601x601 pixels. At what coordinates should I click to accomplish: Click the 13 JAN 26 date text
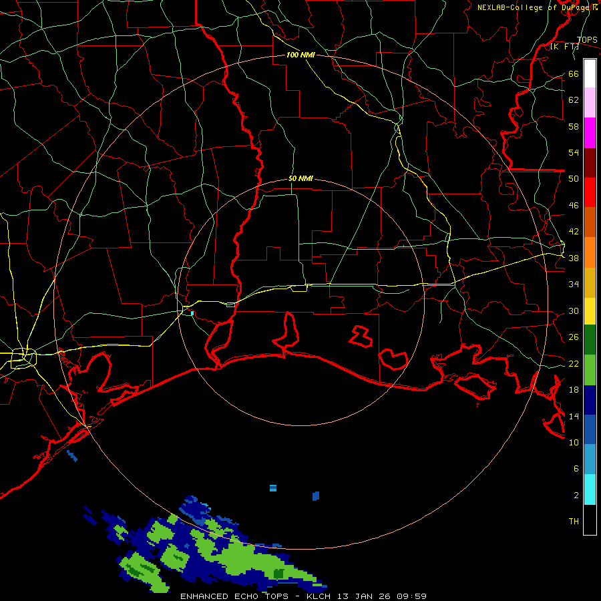[x=366, y=596]
